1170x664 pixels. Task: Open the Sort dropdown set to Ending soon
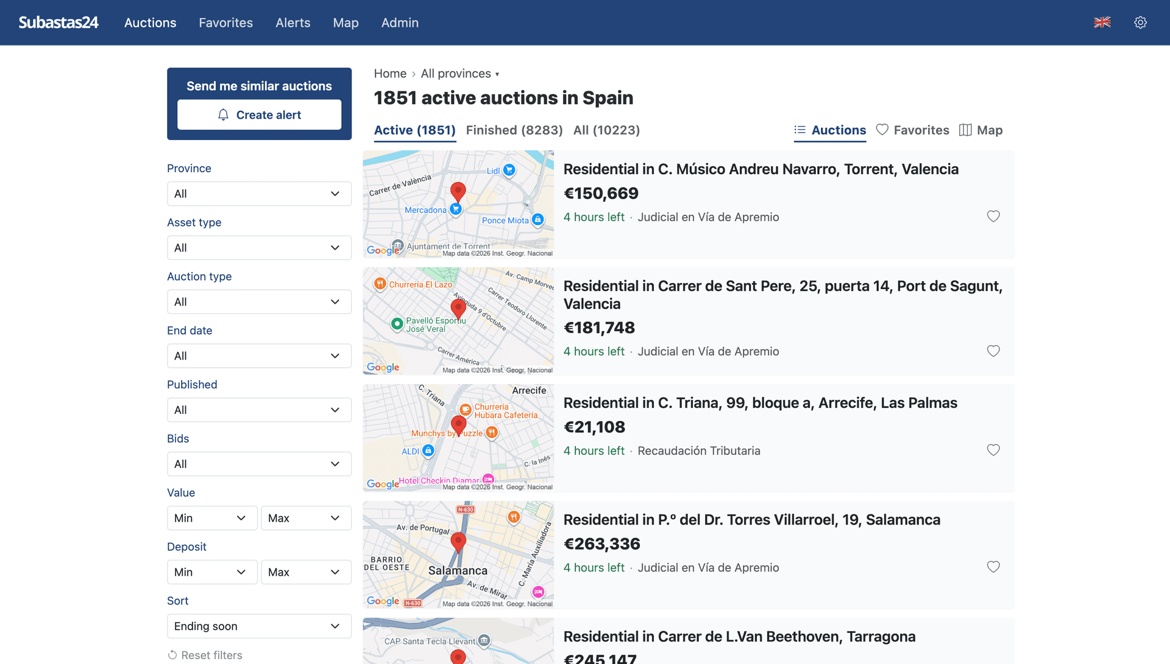(259, 626)
